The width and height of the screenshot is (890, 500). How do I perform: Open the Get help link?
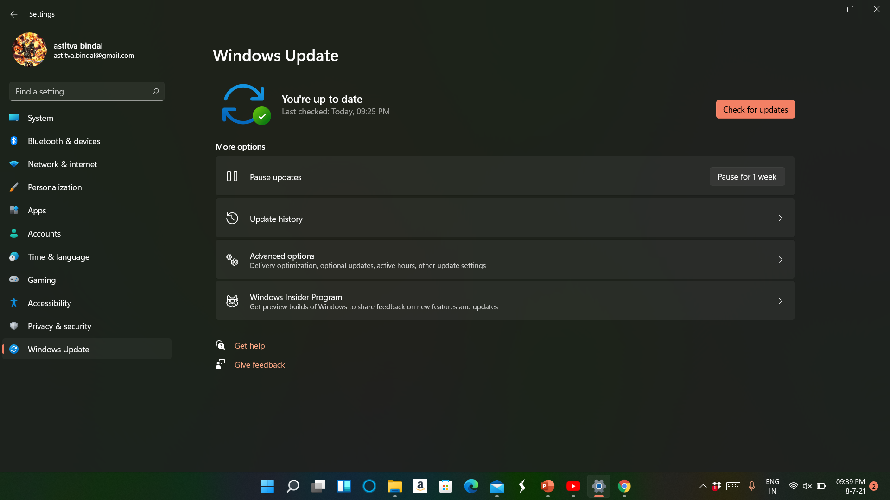tap(249, 345)
